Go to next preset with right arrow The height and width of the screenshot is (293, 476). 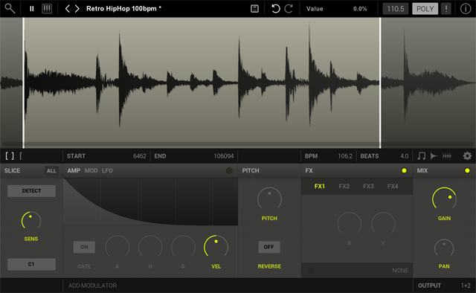pyautogui.click(x=77, y=8)
